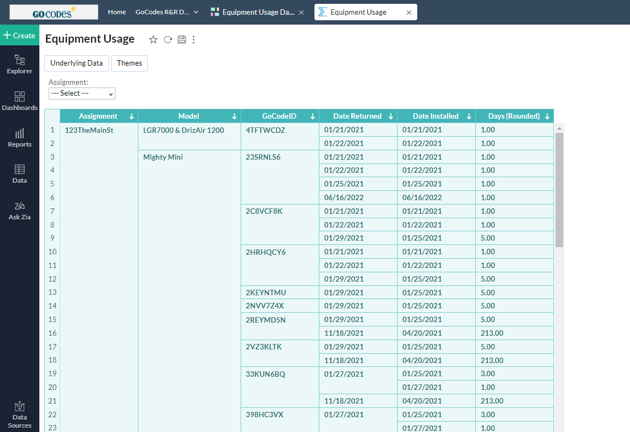Open Data Sources in the sidebar
Image resolution: width=630 pixels, height=432 pixels.
pos(19,415)
